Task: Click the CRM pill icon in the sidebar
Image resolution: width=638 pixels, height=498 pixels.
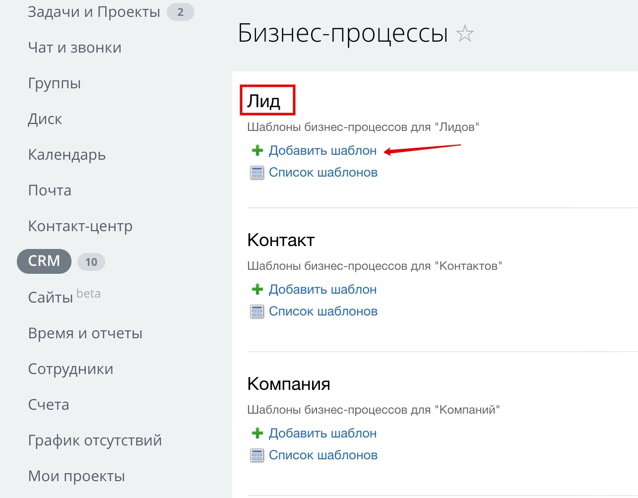Action: (44, 261)
